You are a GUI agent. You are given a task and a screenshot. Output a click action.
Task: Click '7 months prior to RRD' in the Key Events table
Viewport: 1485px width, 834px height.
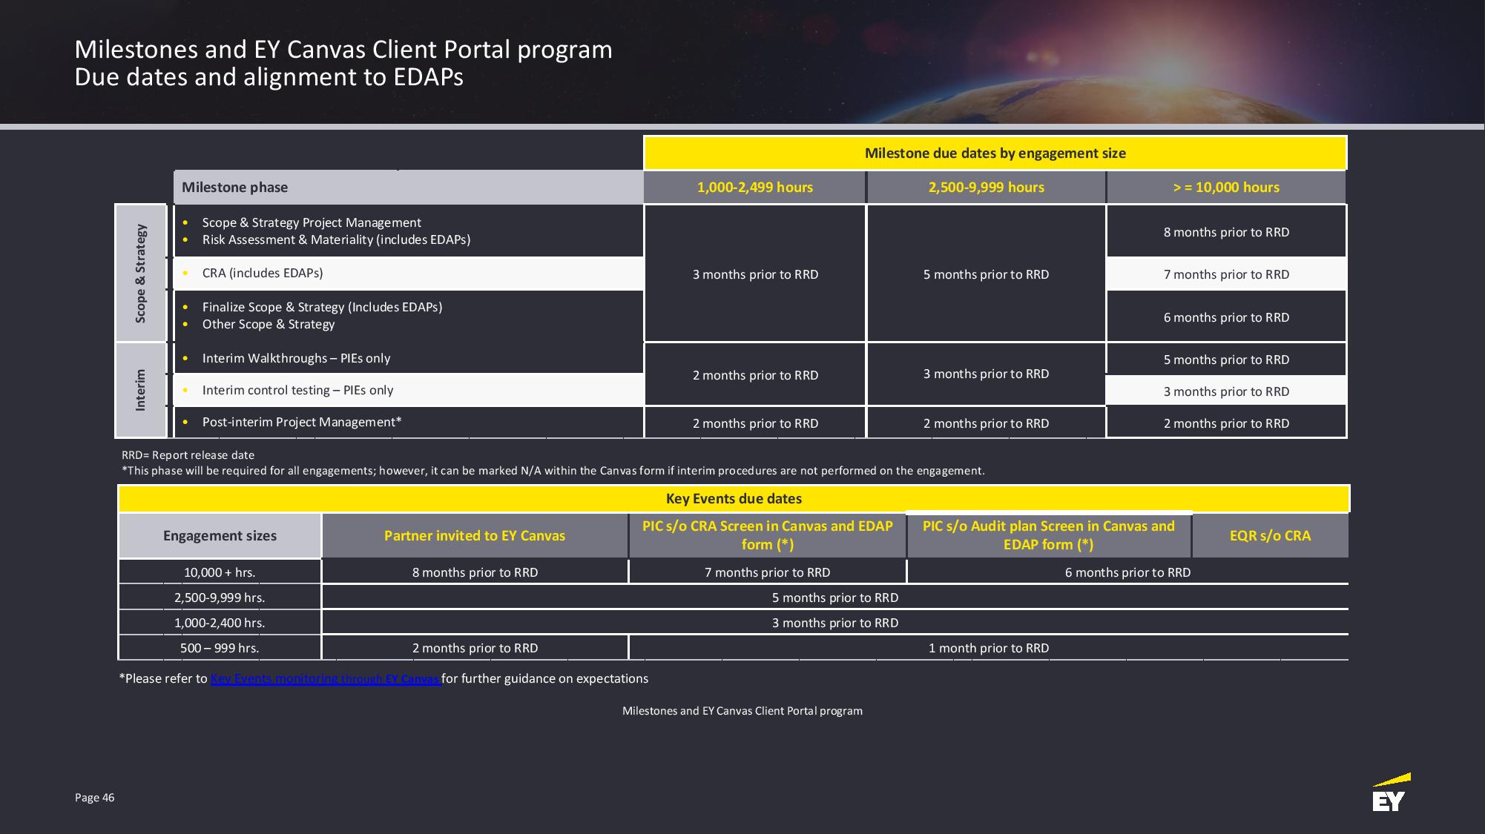point(767,572)
